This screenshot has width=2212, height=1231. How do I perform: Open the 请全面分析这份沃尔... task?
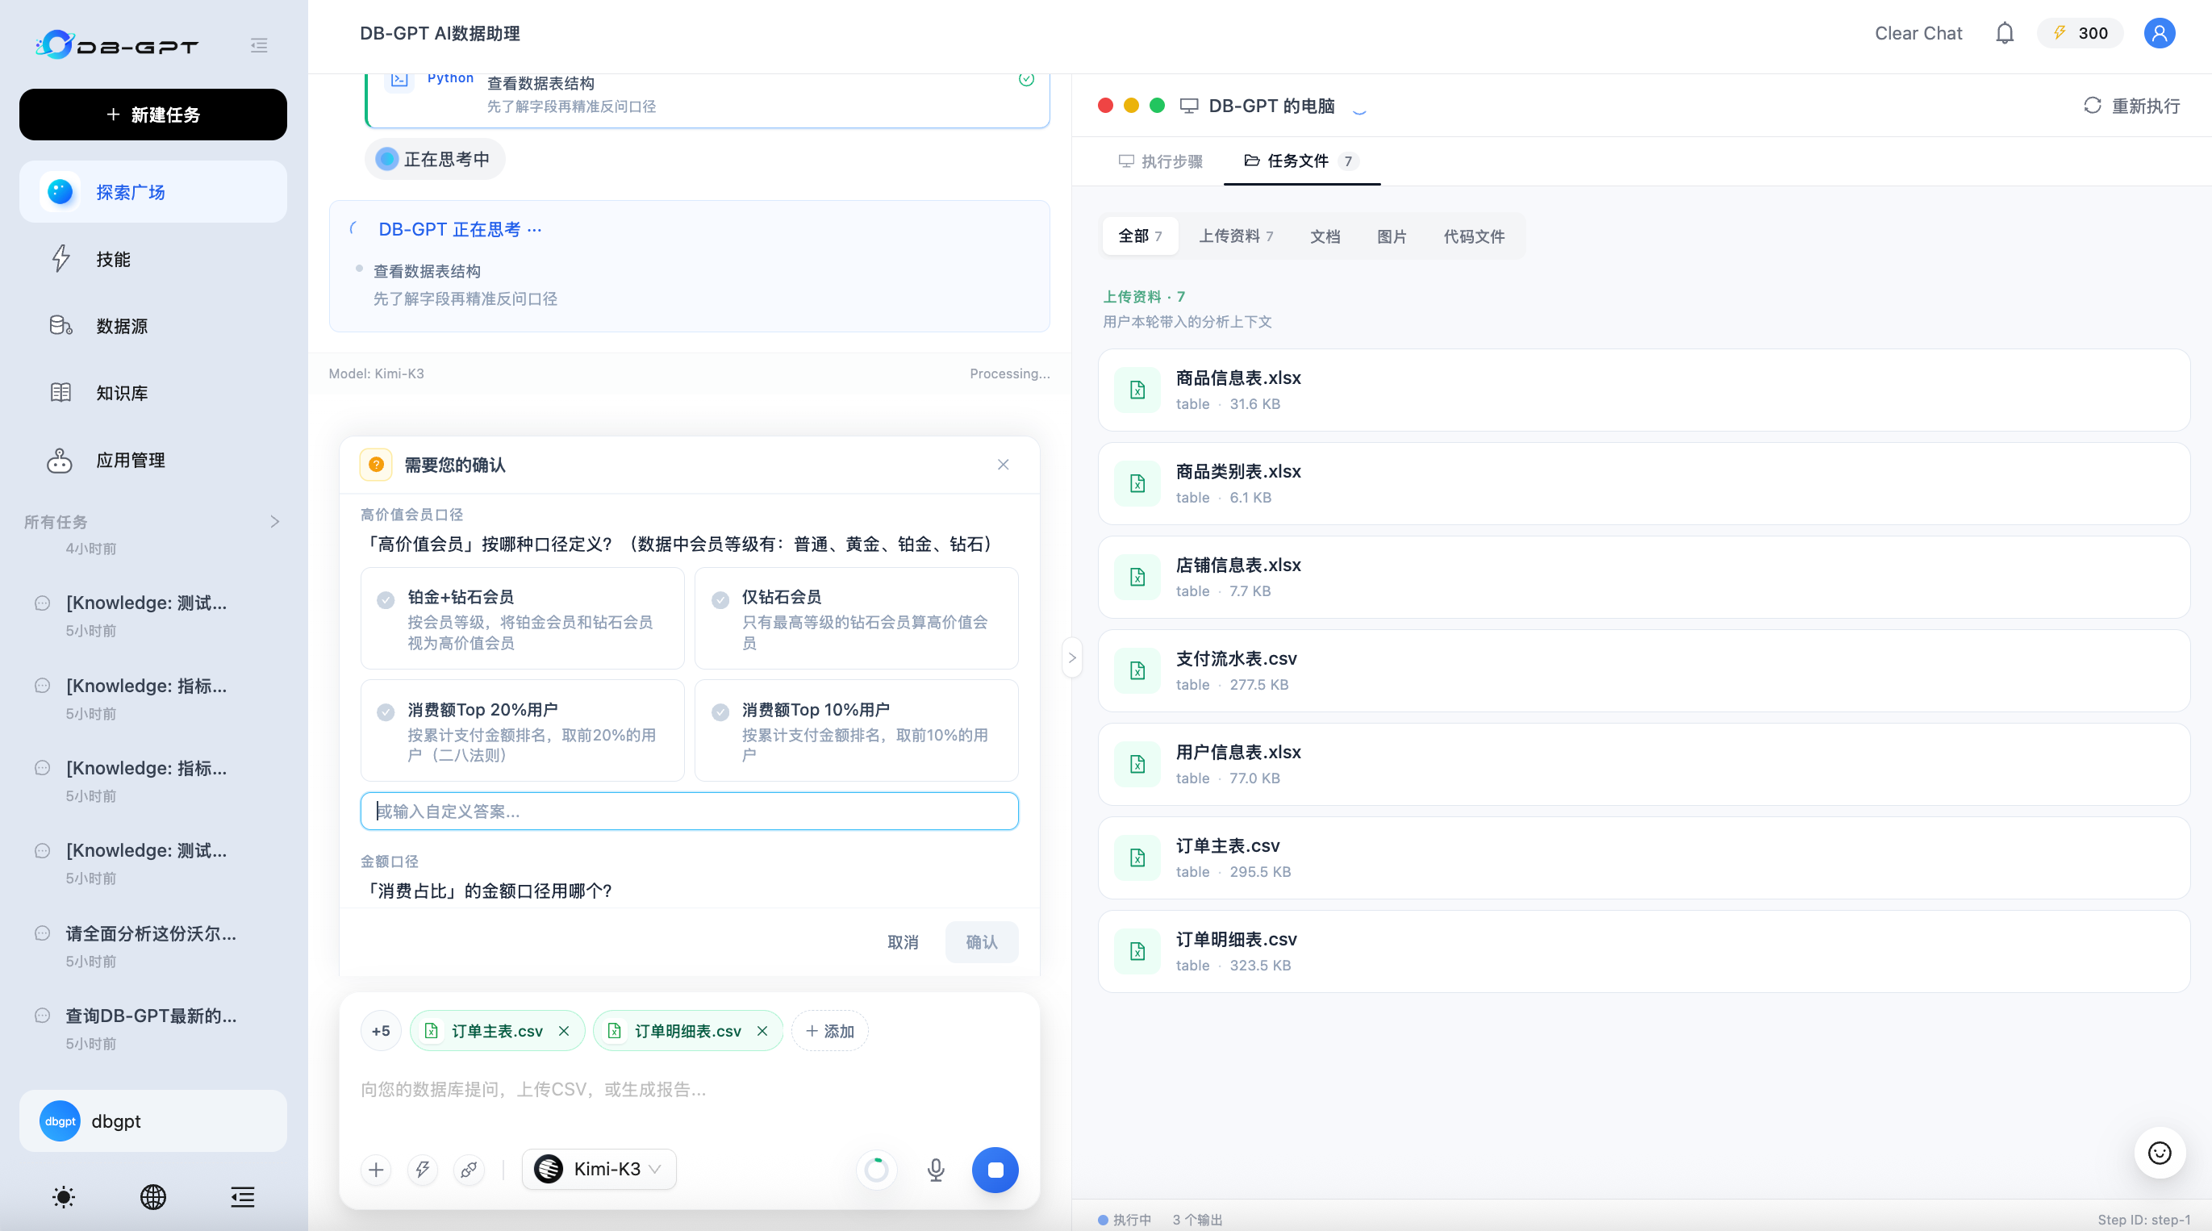click(152, 945)
